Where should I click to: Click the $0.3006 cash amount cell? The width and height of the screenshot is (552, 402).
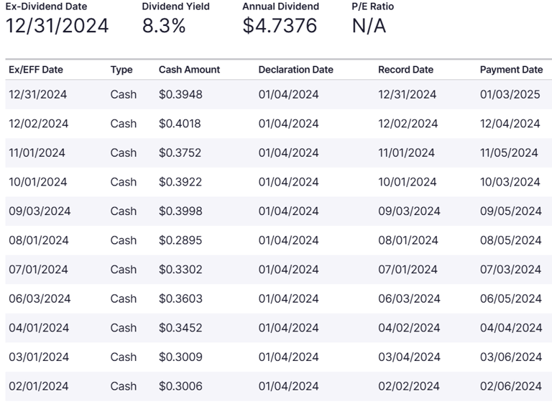tap(180, 386)
